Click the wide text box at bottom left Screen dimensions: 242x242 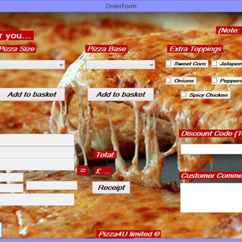click(37, 199)
